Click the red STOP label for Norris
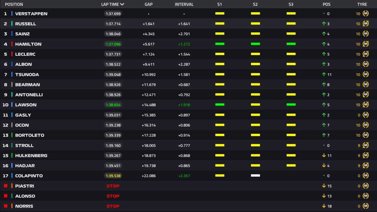 (113, 206)
